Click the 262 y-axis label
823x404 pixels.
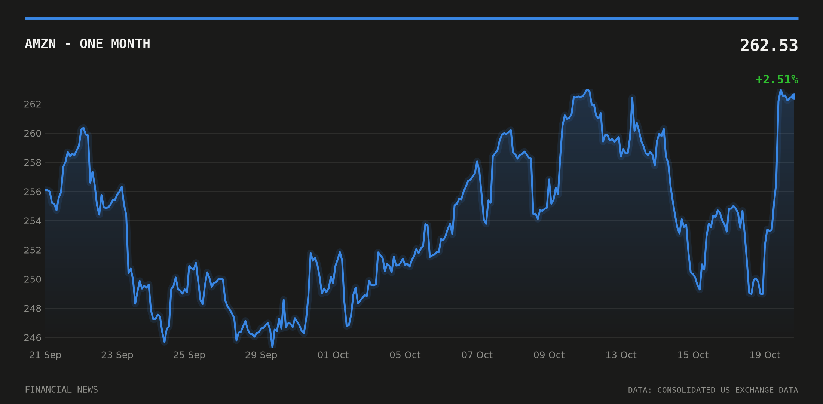[x=33, y=104]
